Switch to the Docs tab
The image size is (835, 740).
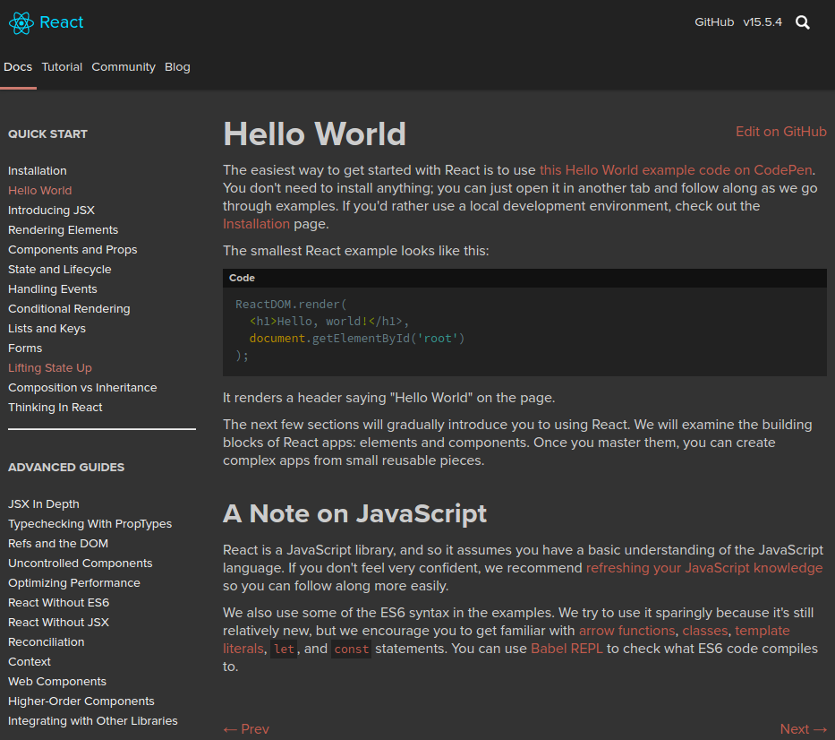[18, 66]
